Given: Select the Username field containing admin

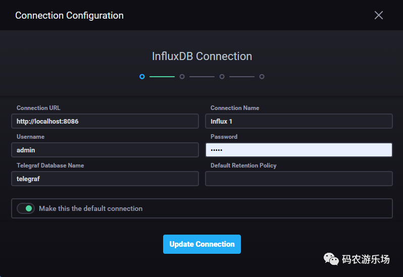Looking at the screenshot, I should pos(105,150).
